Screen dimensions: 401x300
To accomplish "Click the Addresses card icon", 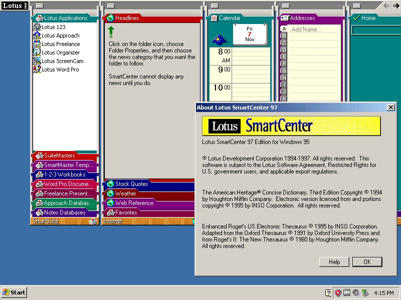I will (285, 18).
